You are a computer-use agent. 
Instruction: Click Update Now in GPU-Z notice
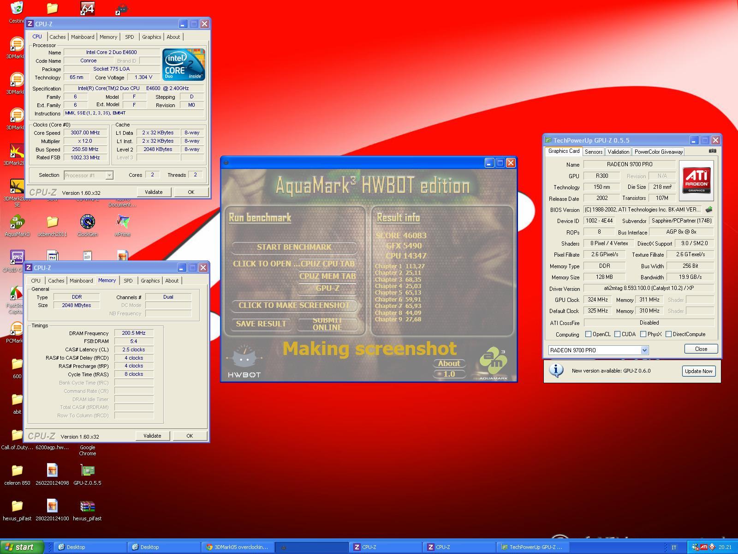click(698, 371)
